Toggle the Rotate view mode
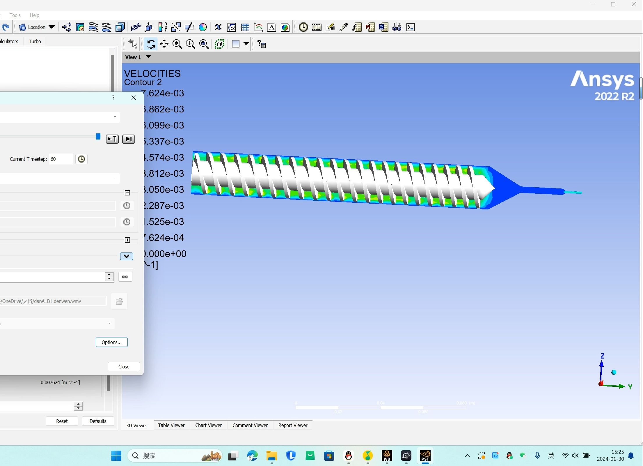Screen dimensions: 643x466 point(151,44)
